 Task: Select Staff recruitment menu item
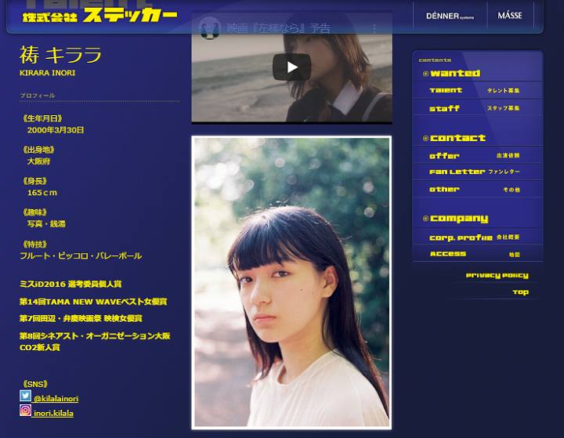point(475,109)
